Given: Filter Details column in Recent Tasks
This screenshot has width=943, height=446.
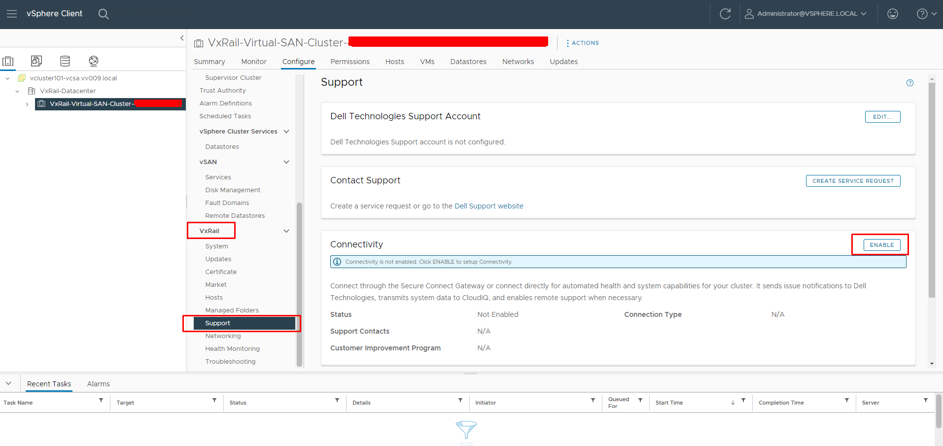Looking at the screenshot, I should coord(460,400).
